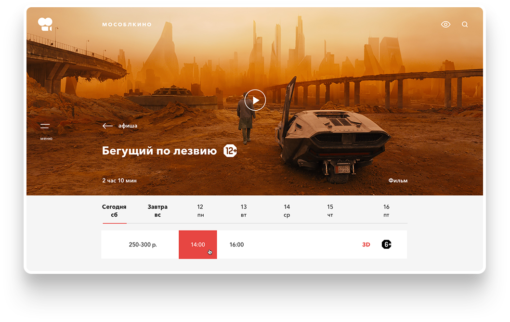Screen dimensions: 510x322
Task: Open the МОСОБЛКИНО home link
Action: click(x=127, y=25)
